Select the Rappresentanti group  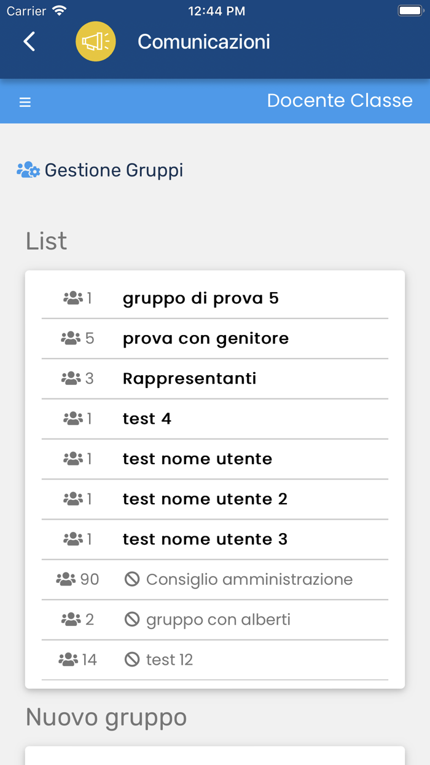(x=189, y=378)
